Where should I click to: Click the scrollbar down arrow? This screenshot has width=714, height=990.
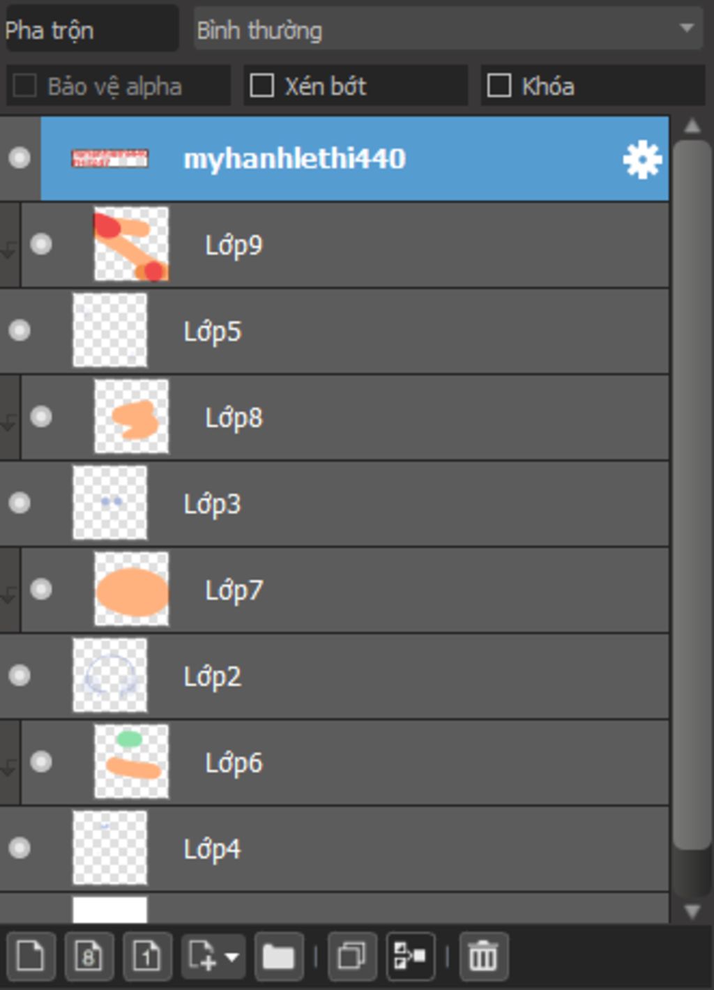[x=692, y=911]
